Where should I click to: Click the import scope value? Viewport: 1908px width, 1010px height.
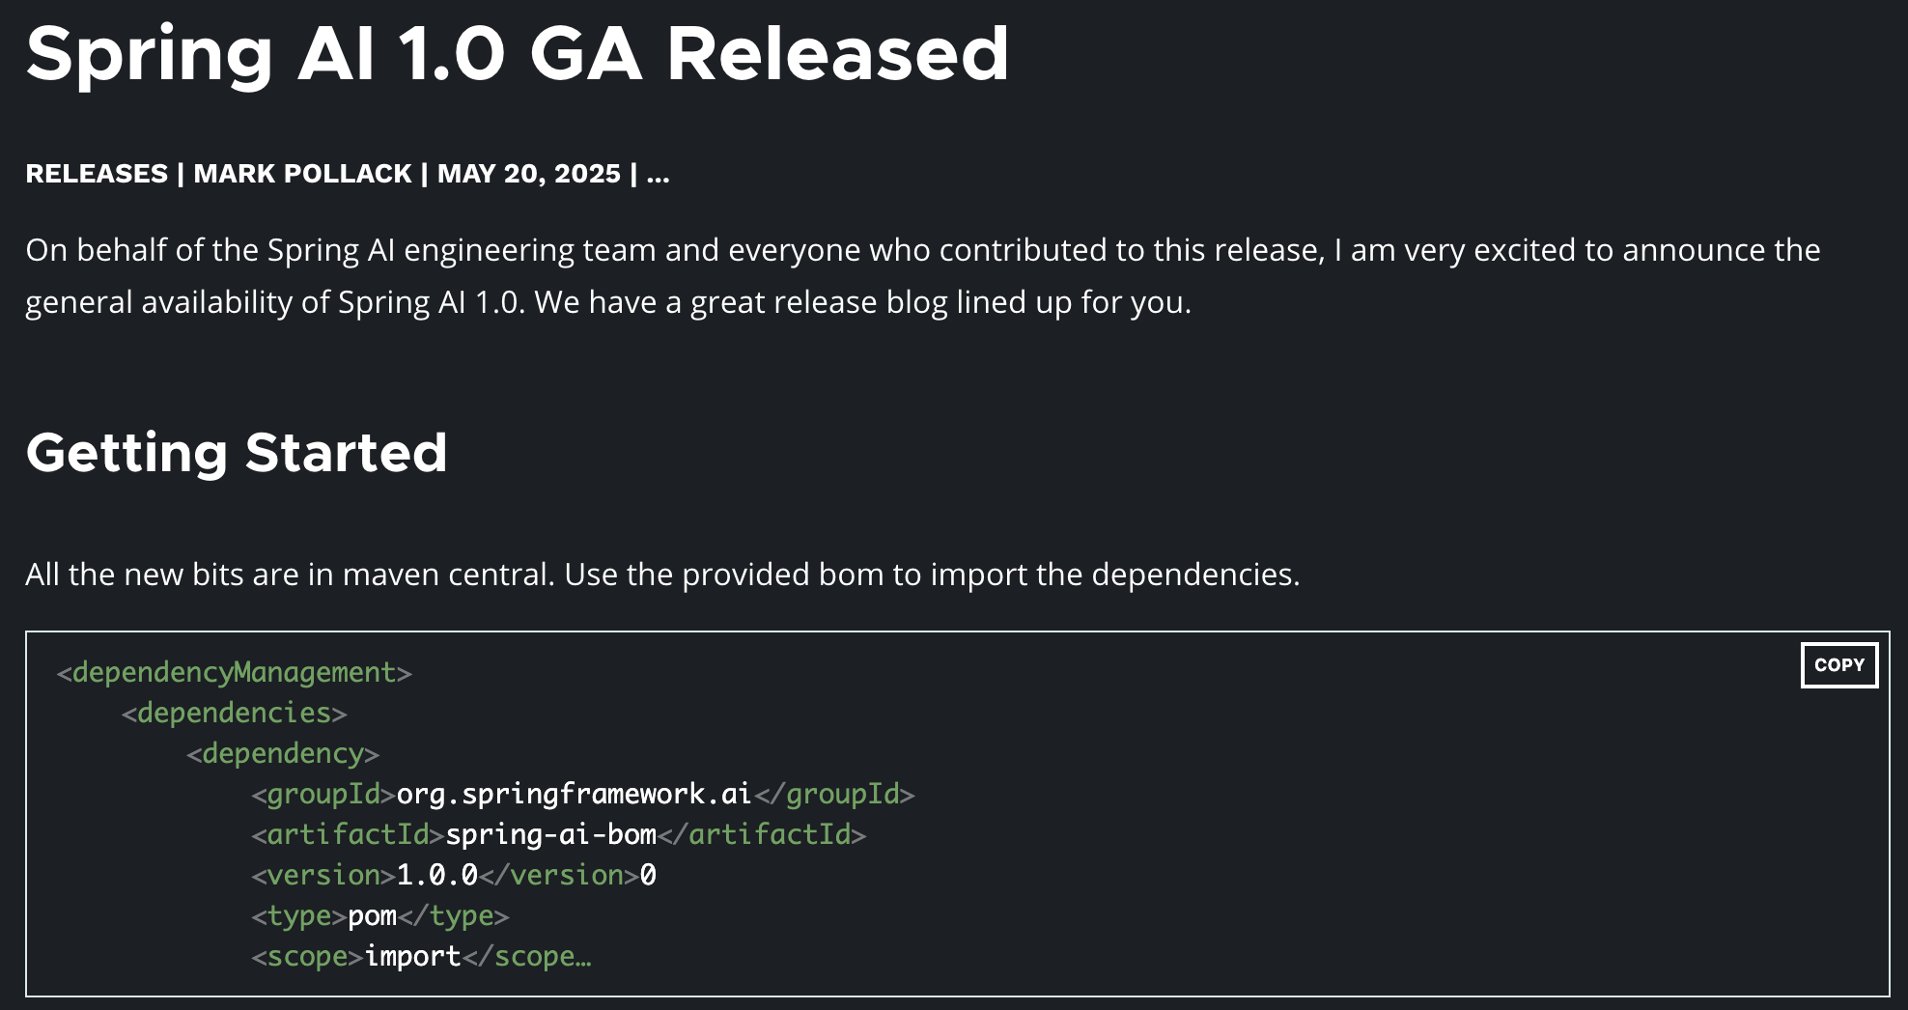tap(412, 956)
